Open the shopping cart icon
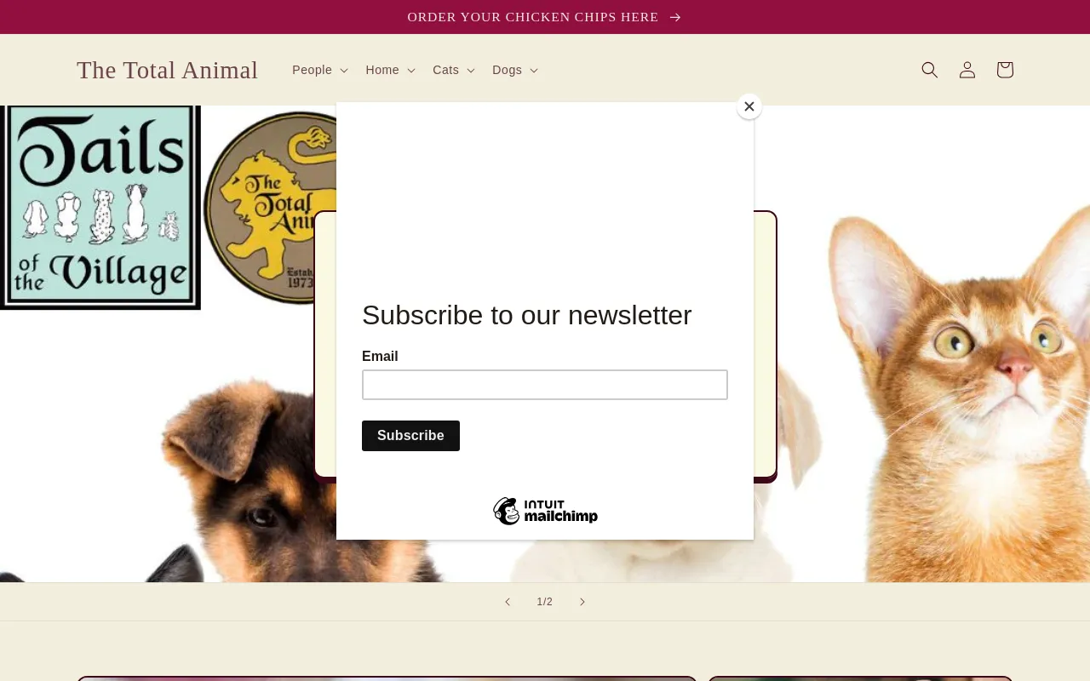Image resolution: width=1090 pixels, height=681 pixels. click(x=1005, y=70)
